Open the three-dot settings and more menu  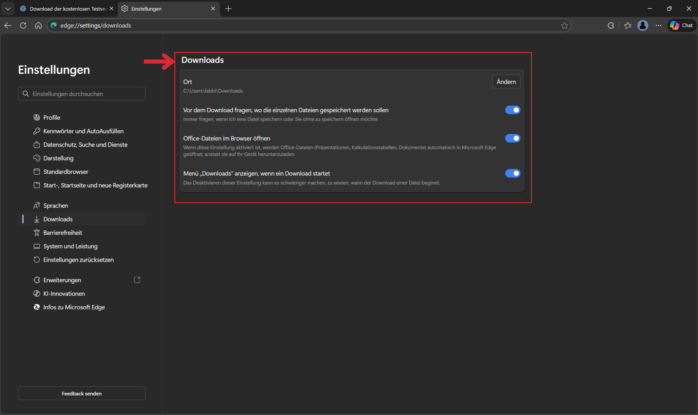[658, 26]
